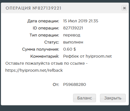Click the Статус label
130x111 pixels.
[52, 42]
